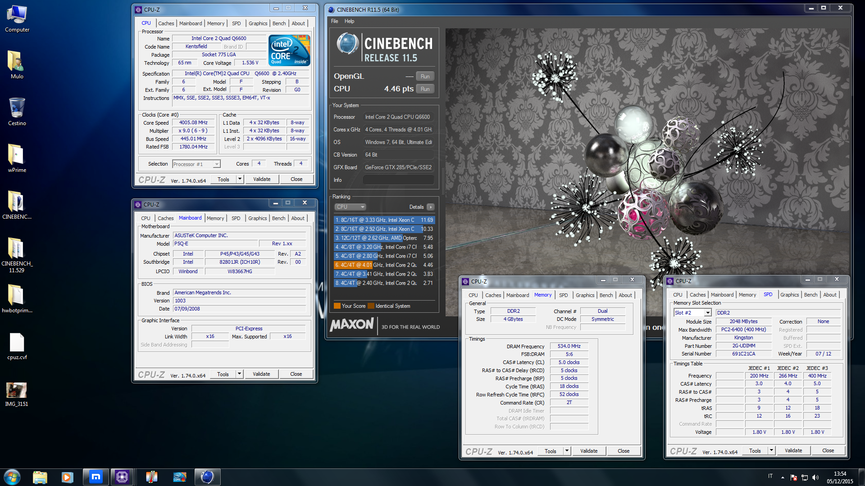865x486 pixels.
Task: Open the Cestino recycle bin
Action: coord(17,112)
